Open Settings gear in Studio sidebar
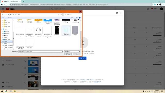This screenshot has height=93, width=165. pyautogui.click(x=3, y=83)
